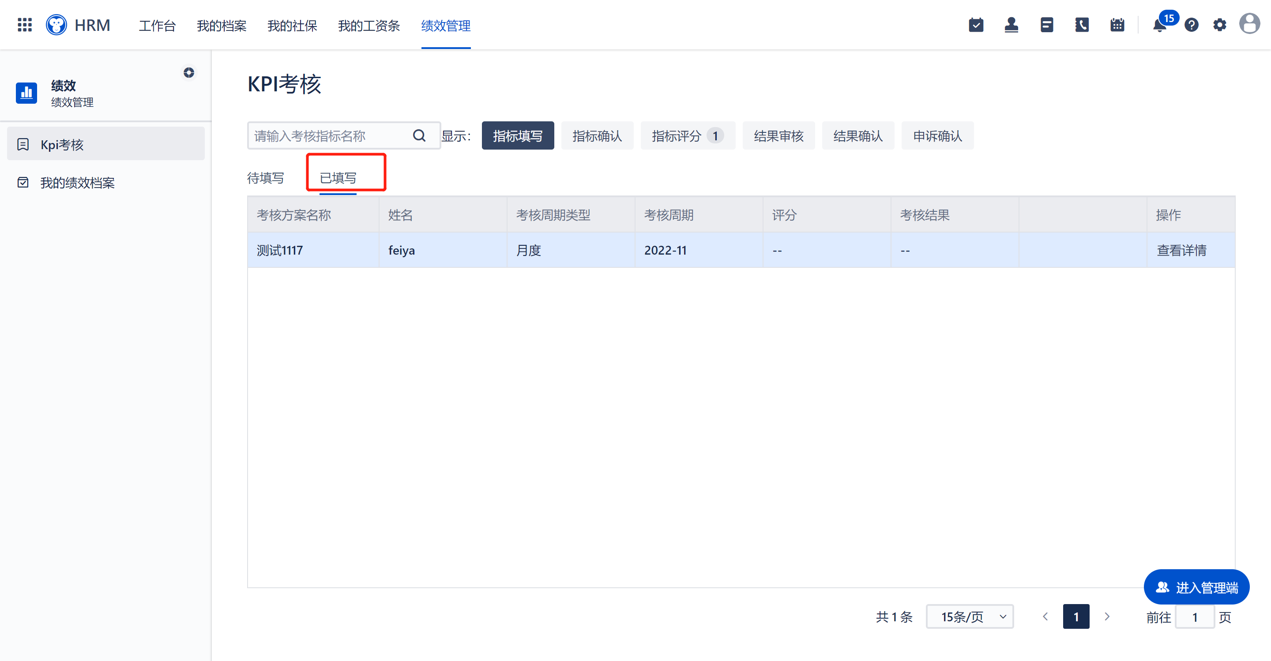Click the approval stamp icon in header
This screenshot has height=661, width=1271.
1012,25
